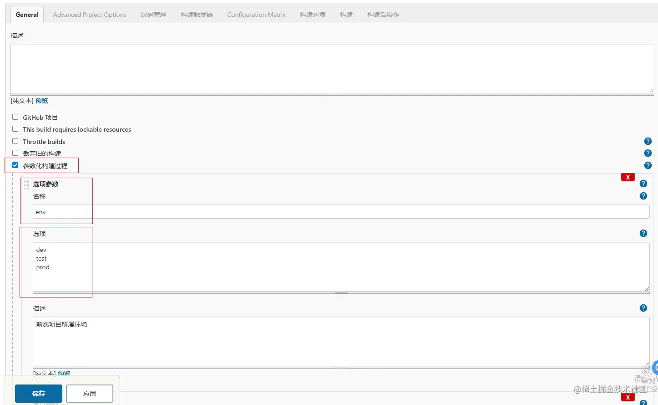Screen dimensions: 658x405
Task: Tick the 丢弃旧的构建 checkbox
Action: (x=15, y=153)
